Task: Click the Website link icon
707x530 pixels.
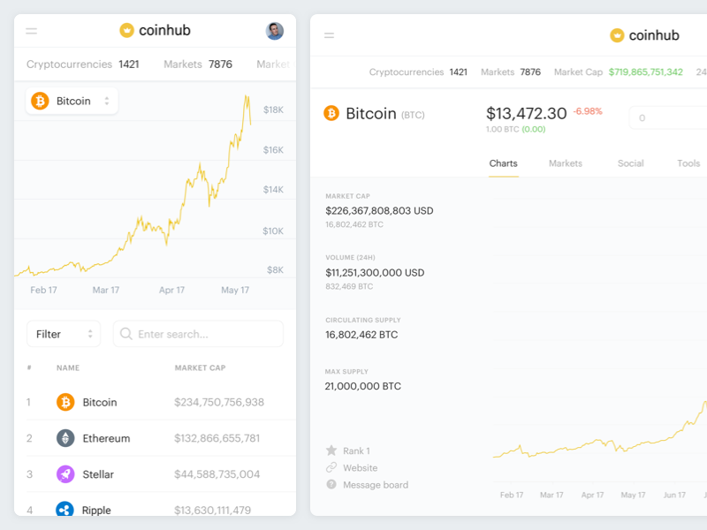Action: click(331, 467)
